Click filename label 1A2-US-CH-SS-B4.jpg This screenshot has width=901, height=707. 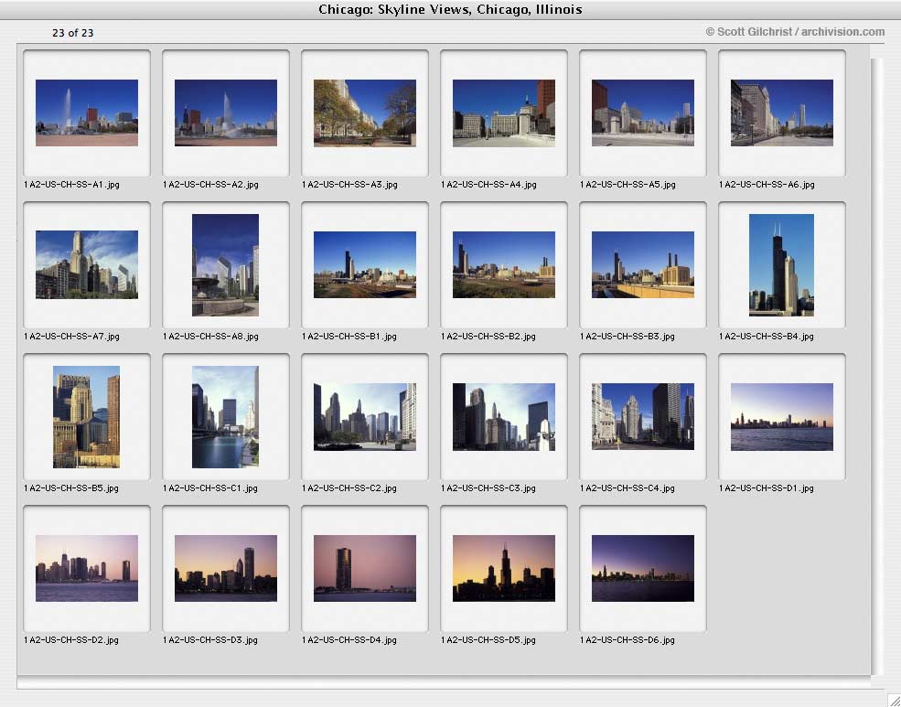coord(767,337)
